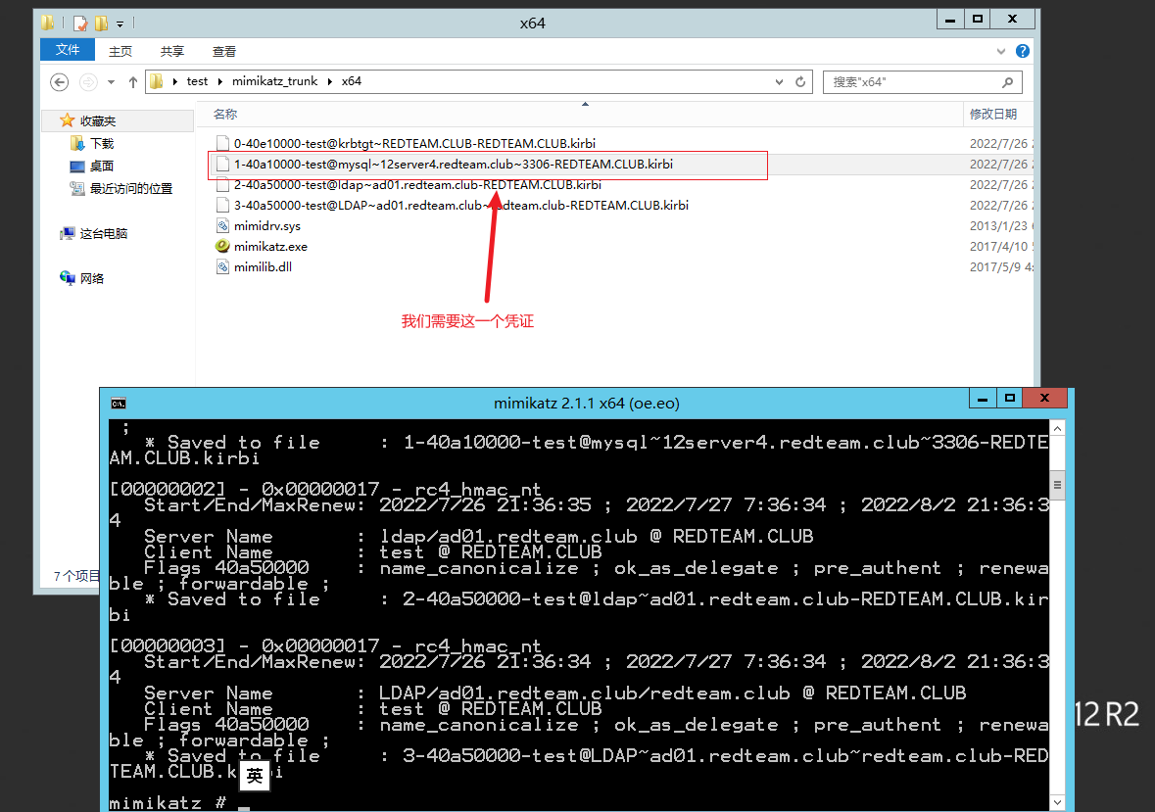Image resolution: width=1155 pixels, height=812 pixels.
Task: Click the Back navigation arrow in Explorer
Action: click(x=60, y=81)
